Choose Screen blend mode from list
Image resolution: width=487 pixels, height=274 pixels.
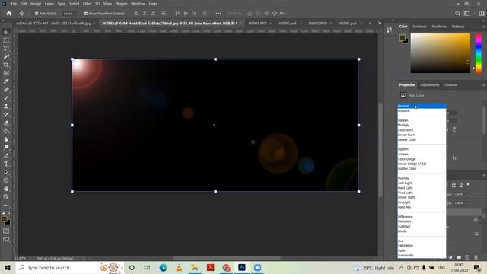pos(422,154)
